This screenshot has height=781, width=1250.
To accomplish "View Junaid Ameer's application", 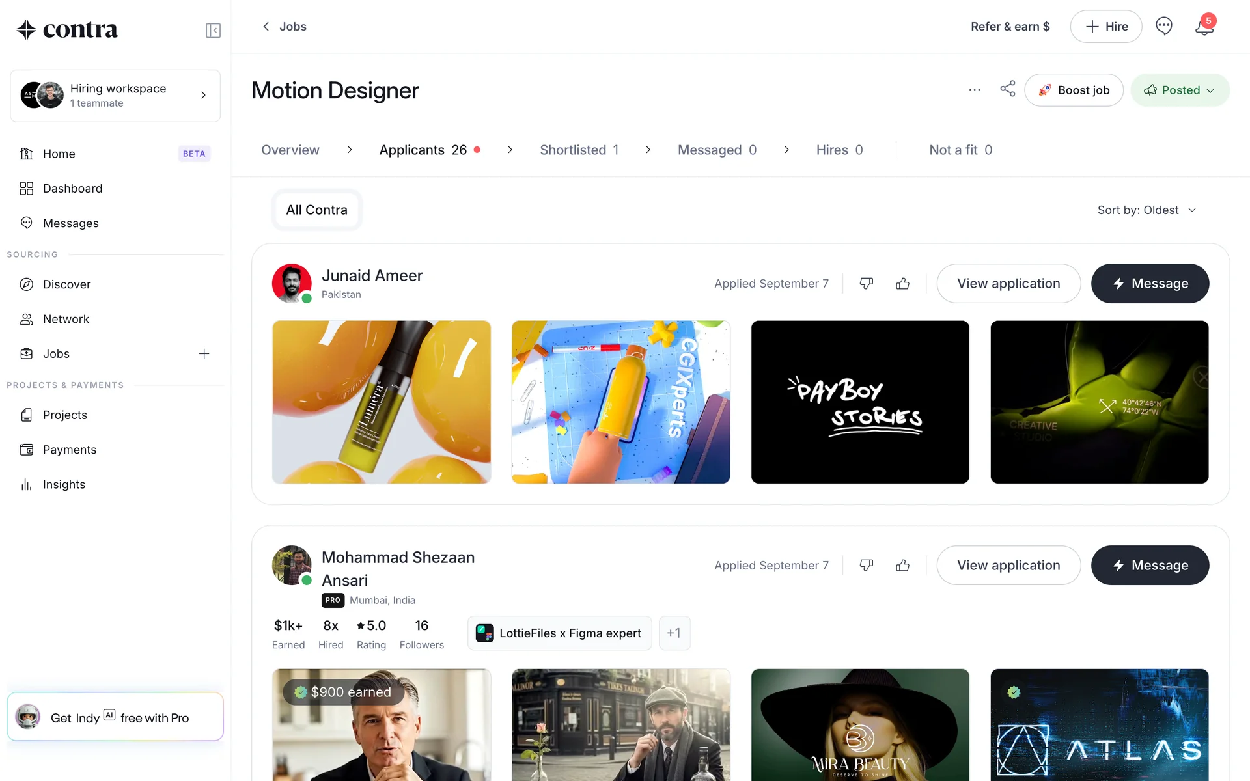I will [1008, 284].
